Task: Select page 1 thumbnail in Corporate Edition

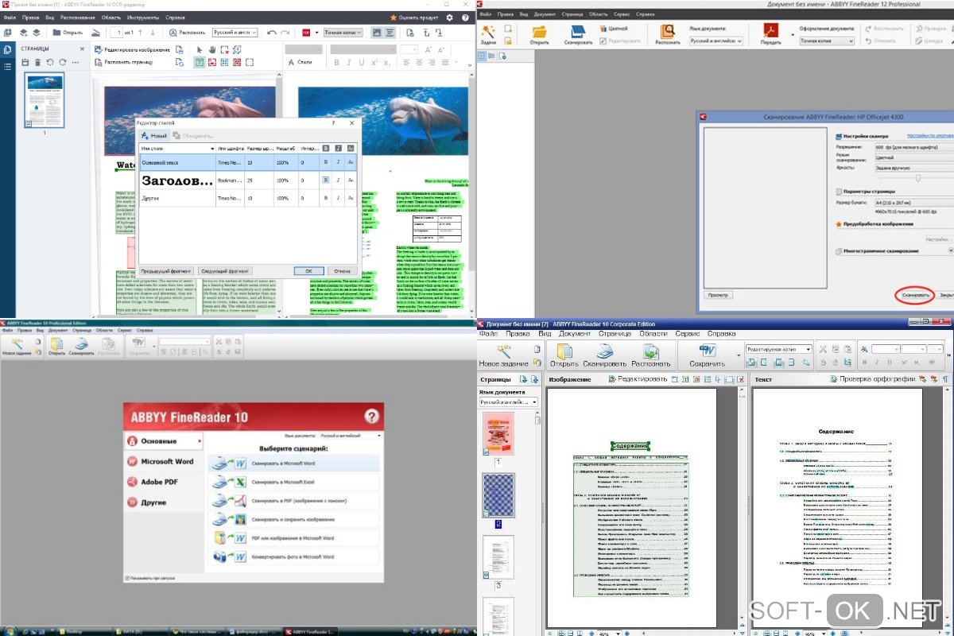Action: tap(498, 434)
